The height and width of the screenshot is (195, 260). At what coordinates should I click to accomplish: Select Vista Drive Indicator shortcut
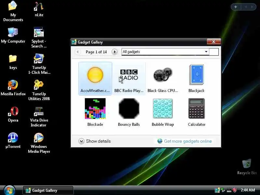39,117
